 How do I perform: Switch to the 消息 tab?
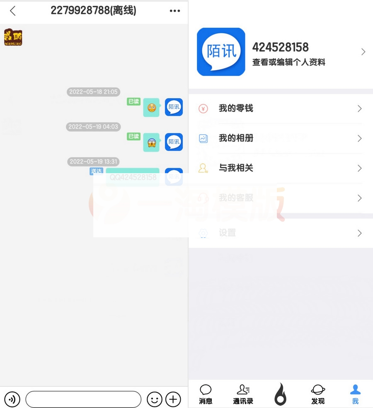pos(206,394)
